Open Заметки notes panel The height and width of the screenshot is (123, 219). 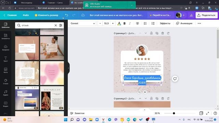[x=77, y=113]
